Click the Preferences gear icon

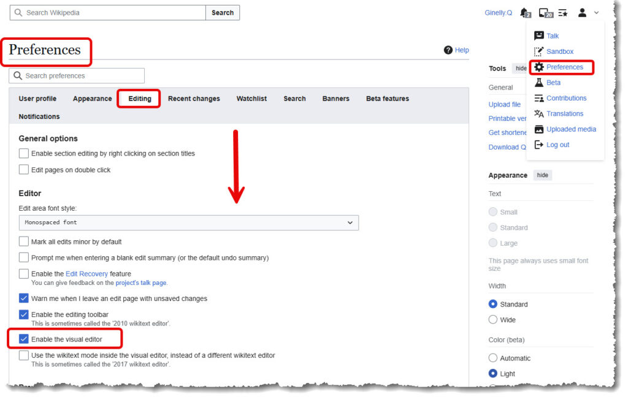(x=539, y=67)
